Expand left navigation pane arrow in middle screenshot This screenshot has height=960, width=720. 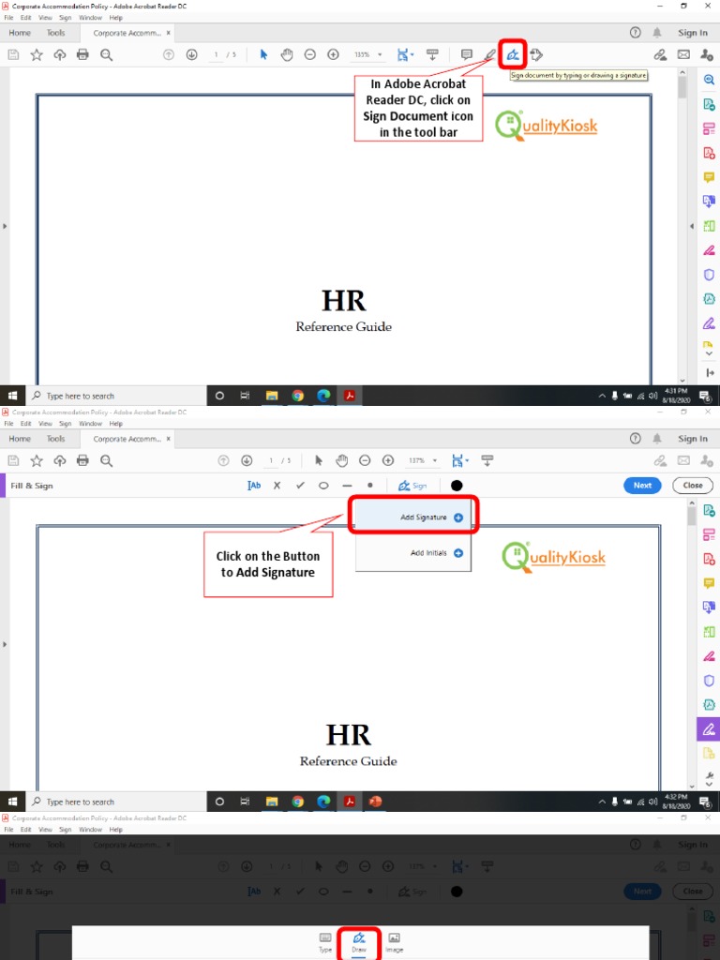click(x=5, y=644)
